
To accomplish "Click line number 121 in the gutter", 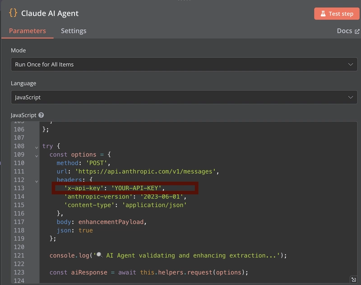I will [19, 255].
